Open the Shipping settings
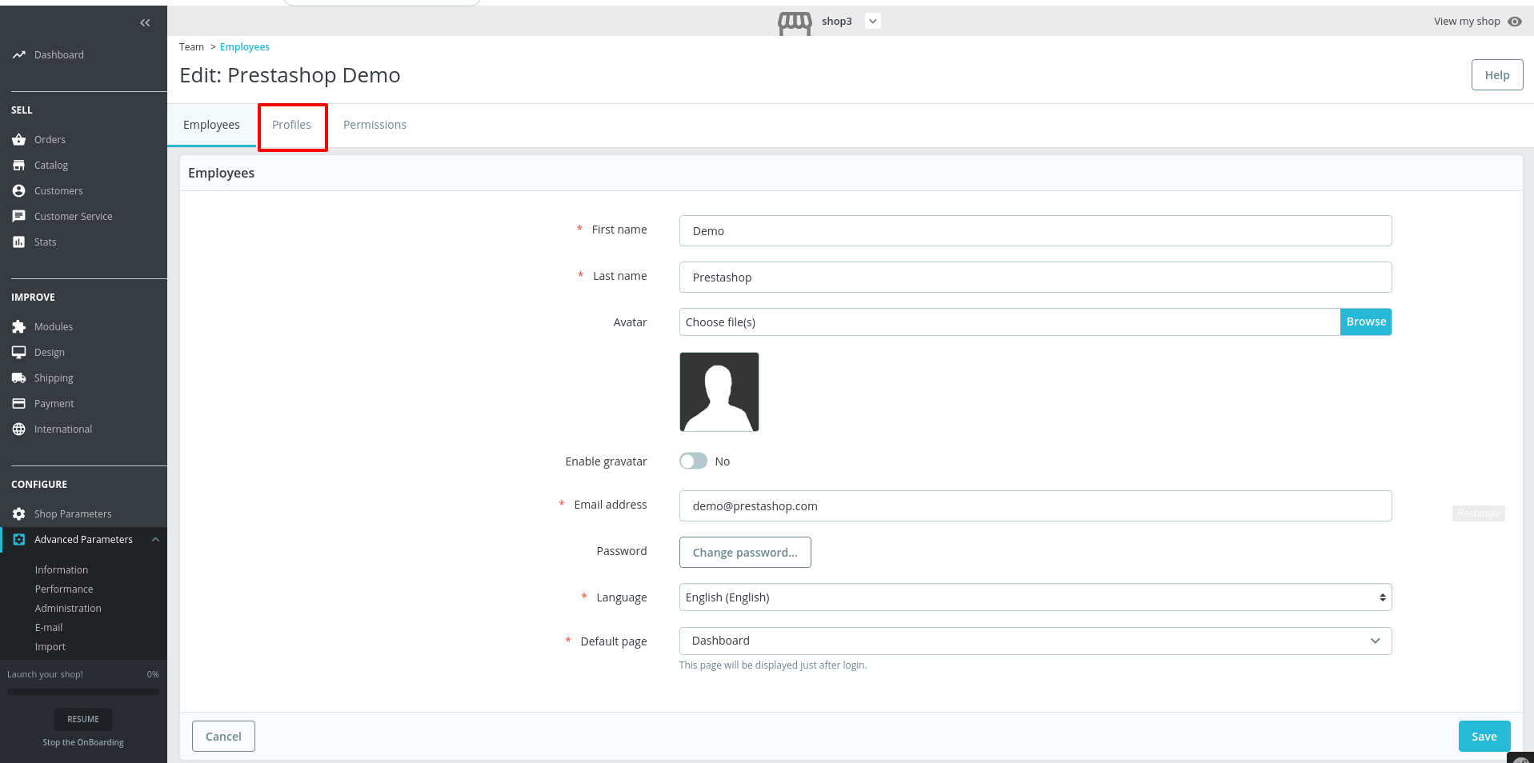Image resolution: width=1534 pixels, height=763 pixels. tap(54, 378)
